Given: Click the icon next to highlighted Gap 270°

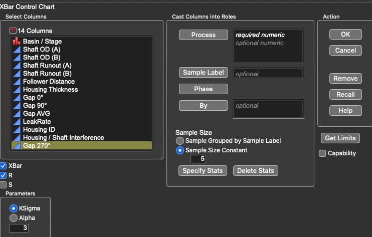Looking at the screenshot, I should 17,145.
